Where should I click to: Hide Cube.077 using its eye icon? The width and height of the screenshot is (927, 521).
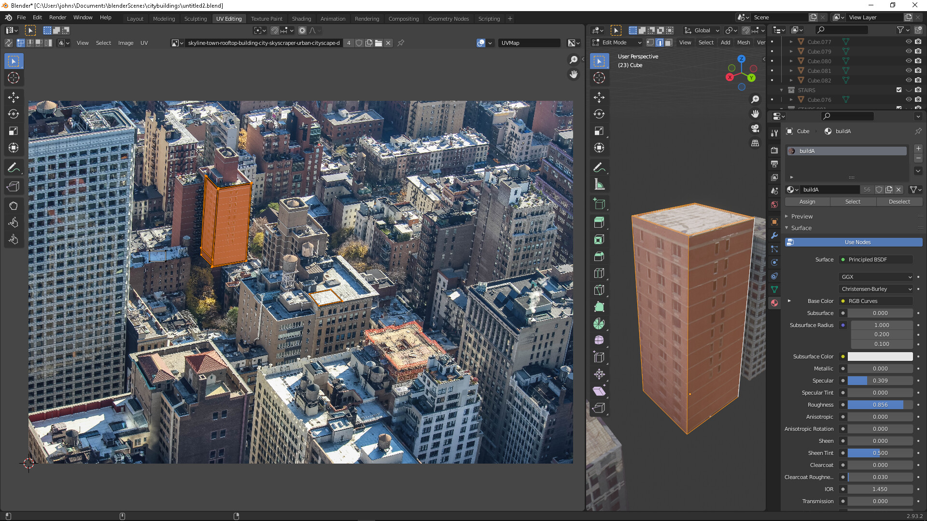point(909,42)
